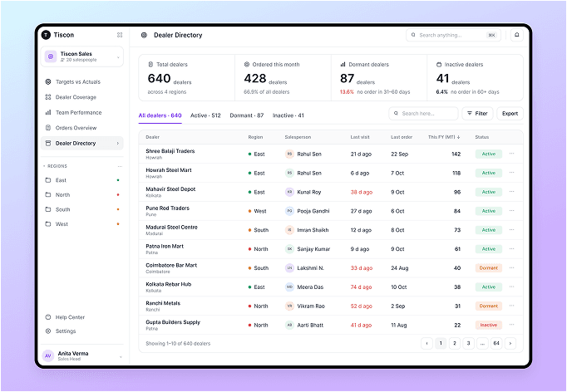Image resolution: width=567 pixels, height=392 pixels.
Task: Click the Ordered this month card
Action: [x=283, y=78]
